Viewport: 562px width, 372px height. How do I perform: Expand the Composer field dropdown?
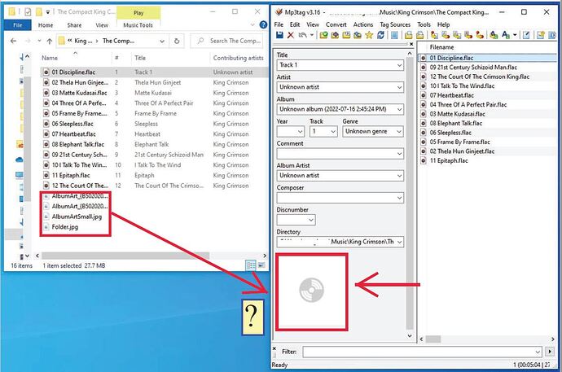(x=399, y=198)
